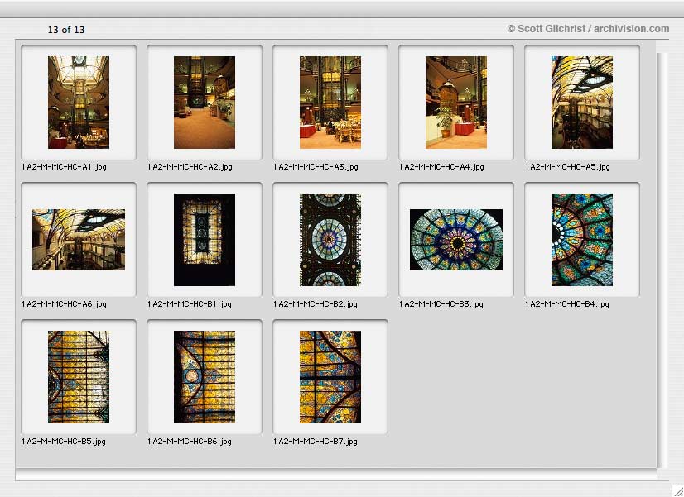Click the filename label 1A2-M-MC-HC-A3.jpg
The width and height of the screenshot is (684, 497).
click(x=316, y=167)
